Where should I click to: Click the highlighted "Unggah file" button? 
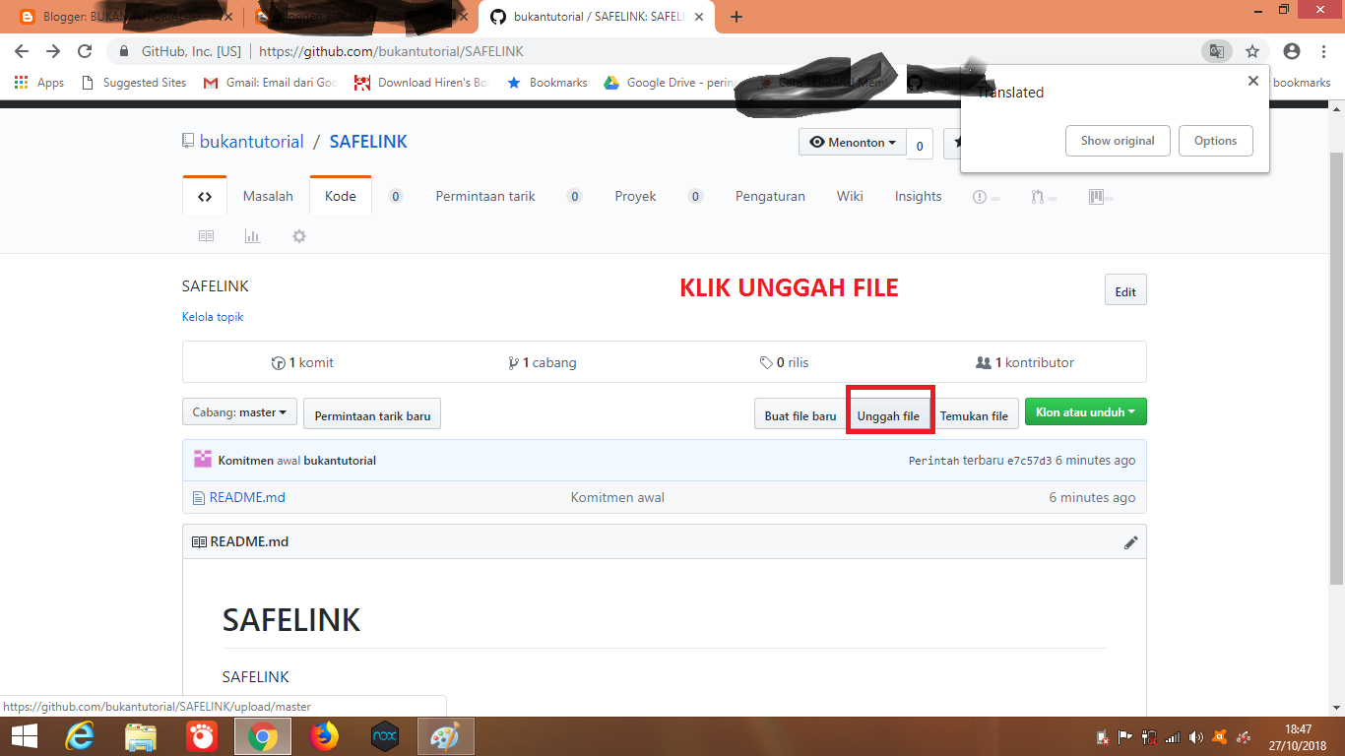[889, 413]
